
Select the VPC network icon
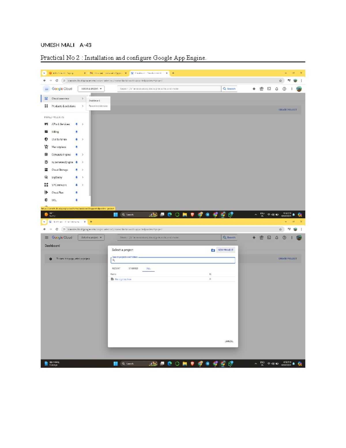[46, 185]
